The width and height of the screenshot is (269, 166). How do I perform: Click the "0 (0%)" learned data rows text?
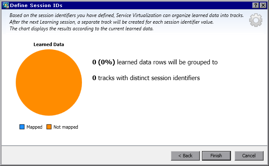pyautogui.click(x=104, y=62)
